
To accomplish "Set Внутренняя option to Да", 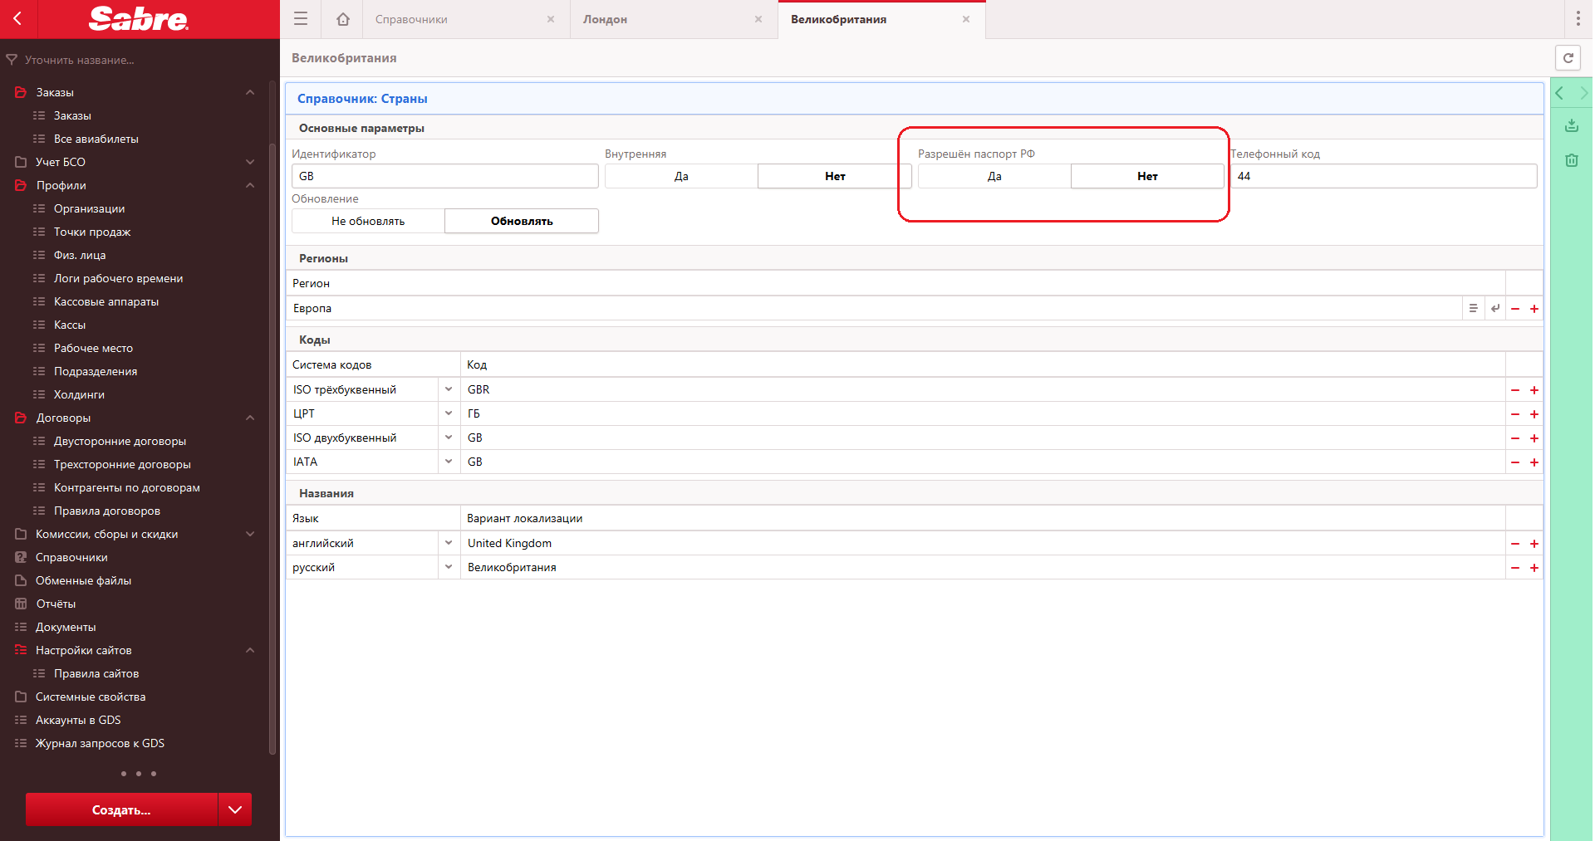I will [681, 176].
